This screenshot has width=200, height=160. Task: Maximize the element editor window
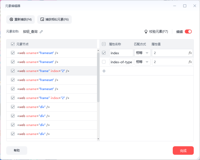185,6
